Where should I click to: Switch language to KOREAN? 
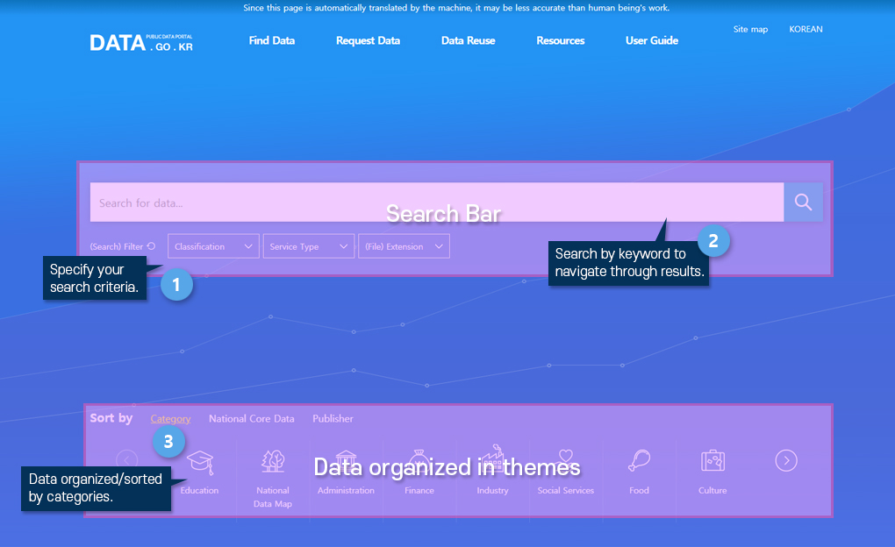point(805,29)
